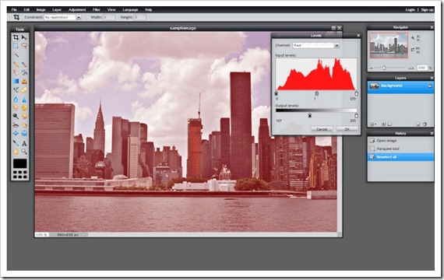Select the Zoom magnifier tool

click(24, 152)
